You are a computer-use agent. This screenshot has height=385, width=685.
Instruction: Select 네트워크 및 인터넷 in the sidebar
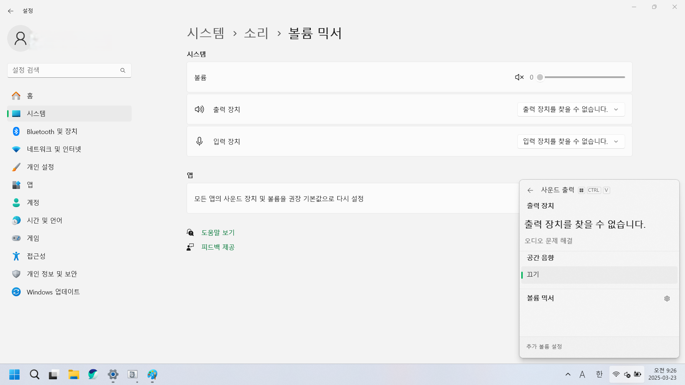(x=54, y=149)
